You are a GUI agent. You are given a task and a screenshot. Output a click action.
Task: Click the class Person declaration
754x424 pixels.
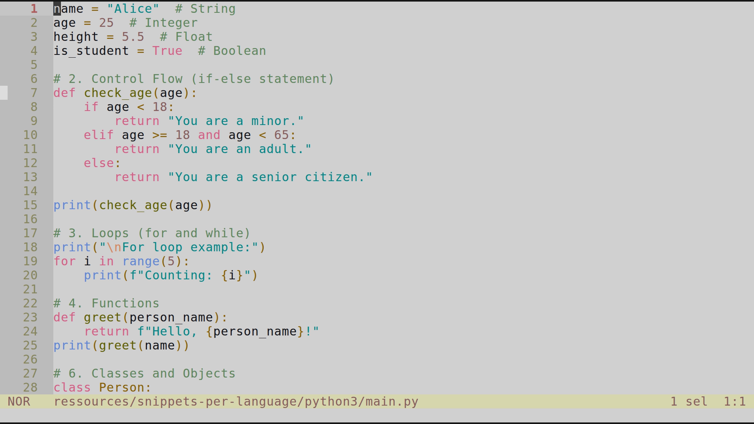coord(102,387)
